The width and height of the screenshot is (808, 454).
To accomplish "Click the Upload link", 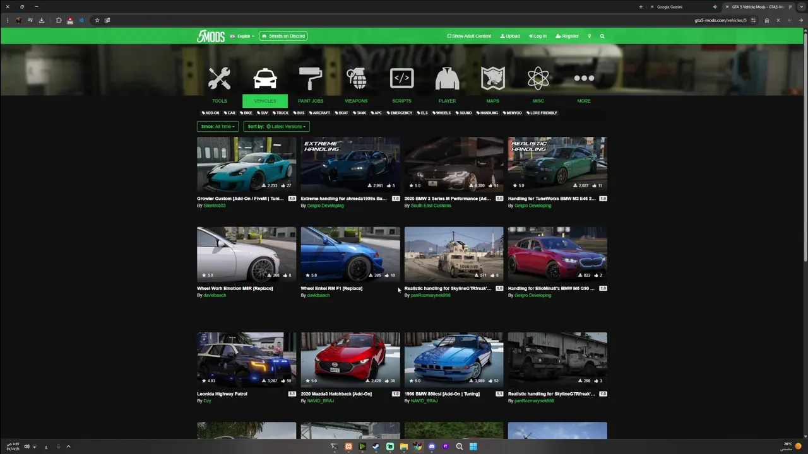I will 510,36.
